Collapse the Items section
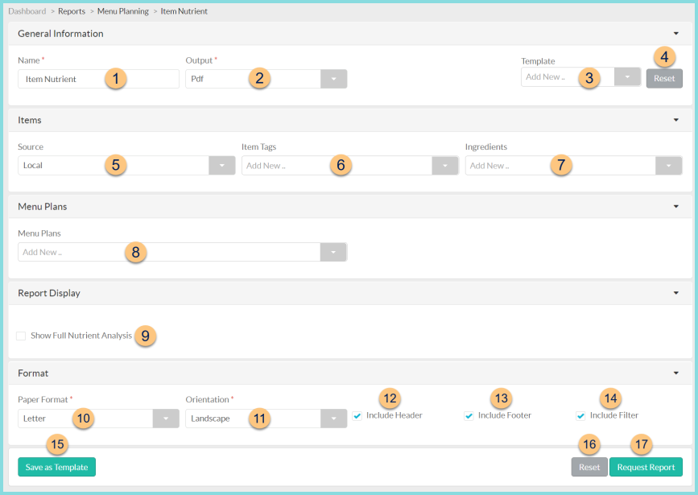This screenshot has width=698, height=495. coord(677,119)
